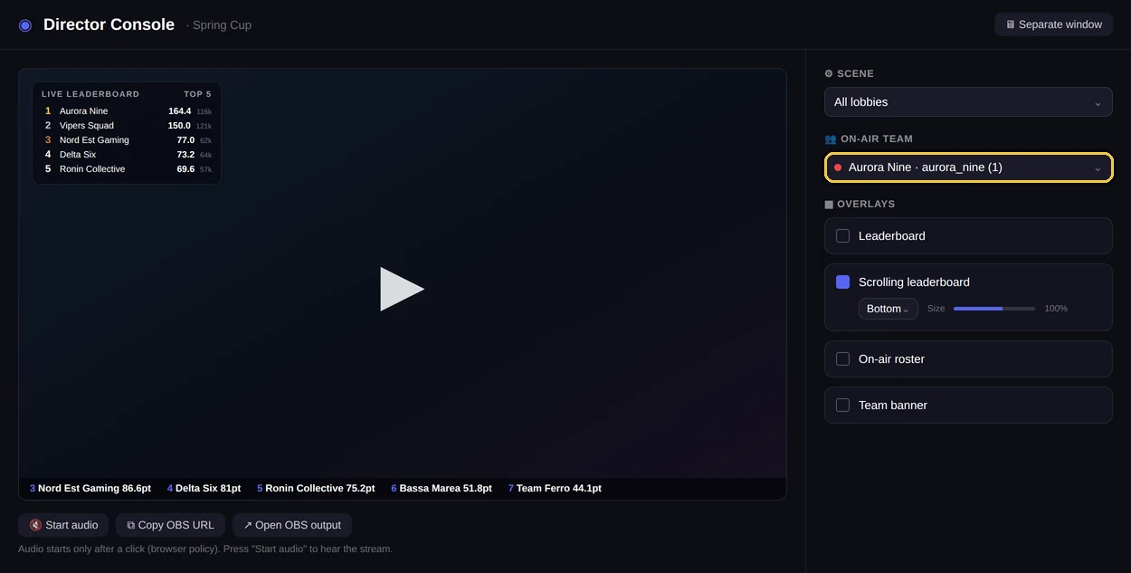Image resolution: width=1131 pixels, height=573 pixels.
Task: Click Delta Six 81pt in ticker
Action: point(204,489)
